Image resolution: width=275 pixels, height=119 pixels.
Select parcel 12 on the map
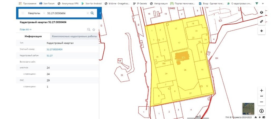pyautogui.click(x=207, y=86)
